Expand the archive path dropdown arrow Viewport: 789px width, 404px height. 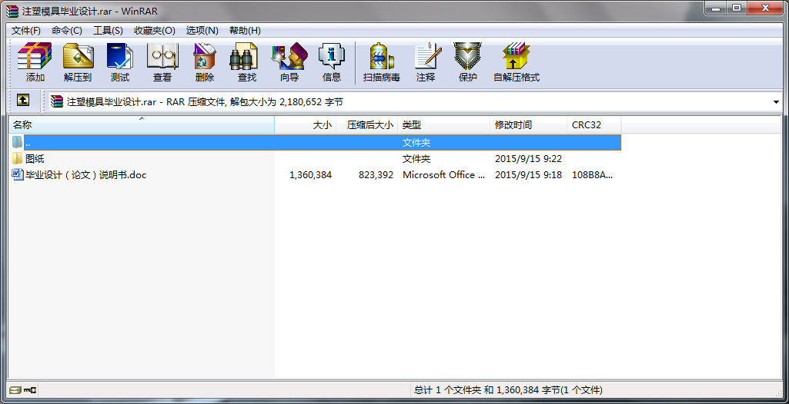[777, 102]
